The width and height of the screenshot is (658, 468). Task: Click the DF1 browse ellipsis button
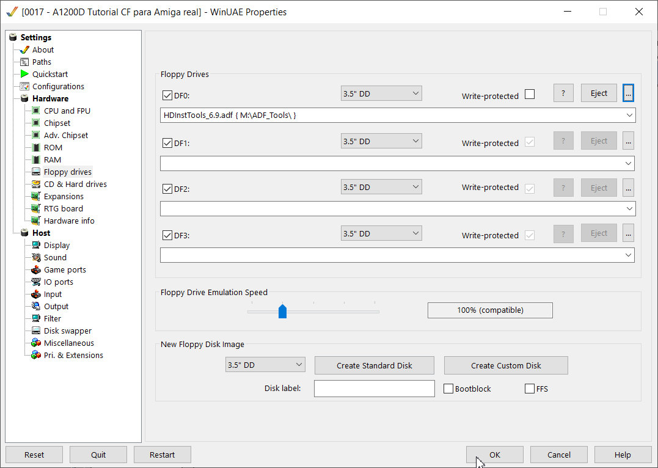628,141
